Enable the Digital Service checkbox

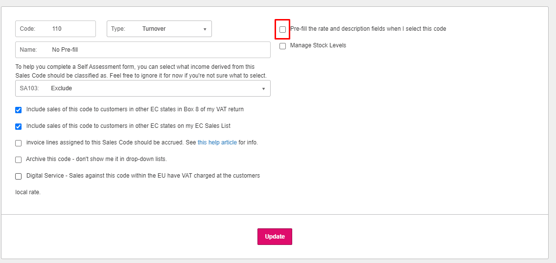(x=19, y=176)
